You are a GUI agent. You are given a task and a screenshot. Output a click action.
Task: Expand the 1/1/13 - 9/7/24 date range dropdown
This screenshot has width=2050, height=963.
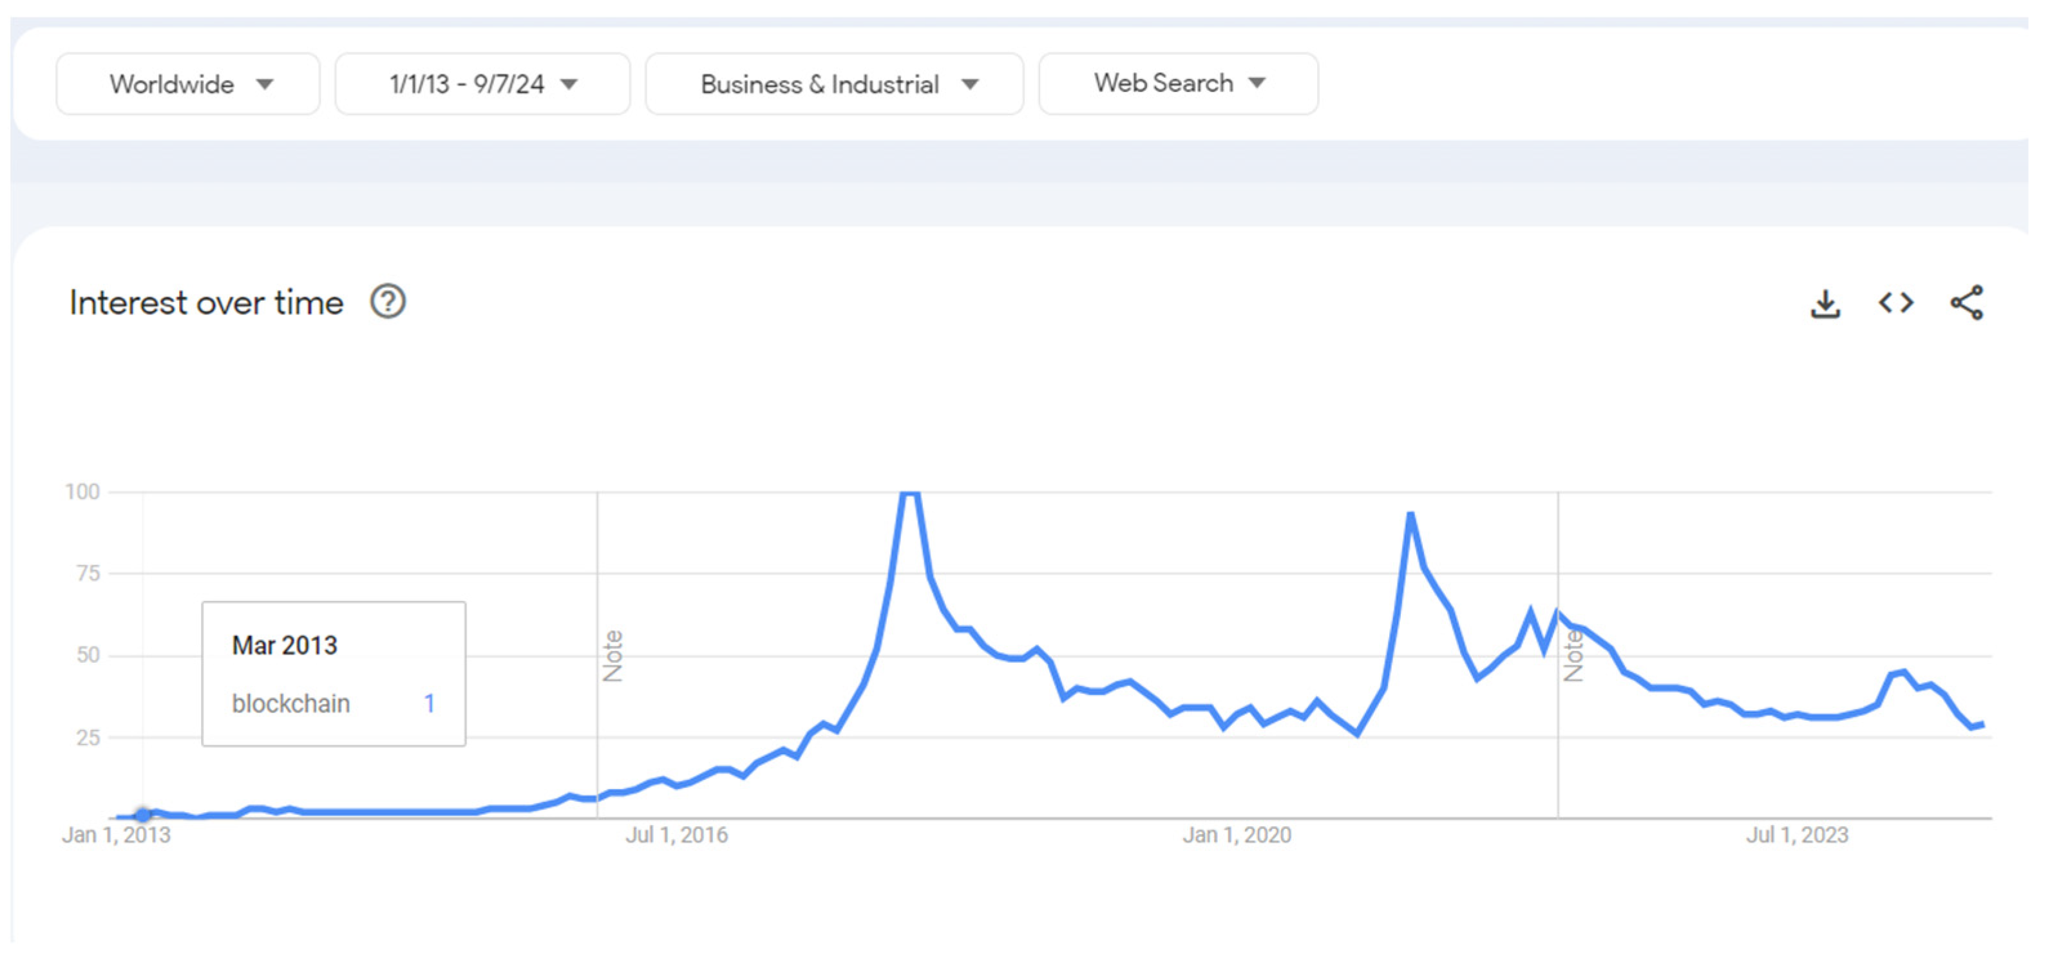[482, 84]
